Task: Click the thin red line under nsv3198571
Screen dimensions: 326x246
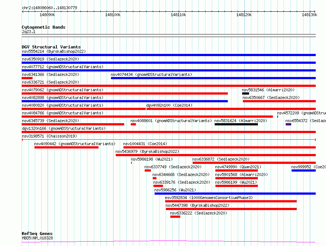Action: click(169, 140)
